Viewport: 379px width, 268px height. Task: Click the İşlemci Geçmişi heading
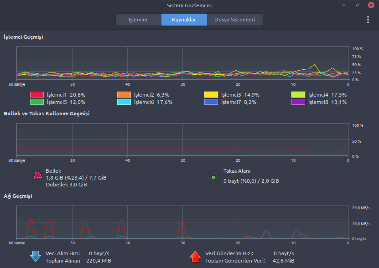tap(23, 37)
